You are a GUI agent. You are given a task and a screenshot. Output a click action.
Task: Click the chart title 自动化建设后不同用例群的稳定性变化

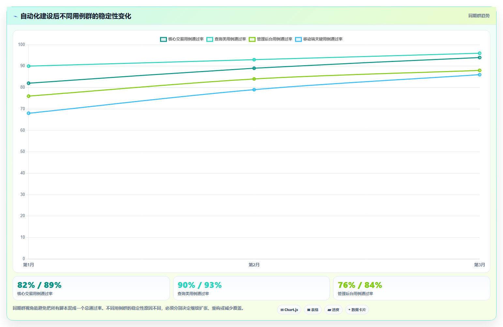(x=76, y=16)
